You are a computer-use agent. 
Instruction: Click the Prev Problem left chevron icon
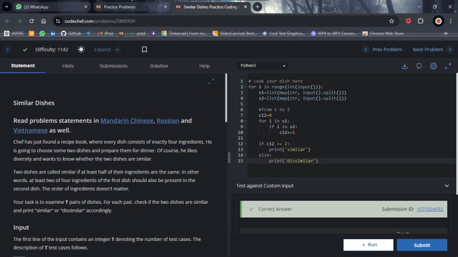(365, 50)
